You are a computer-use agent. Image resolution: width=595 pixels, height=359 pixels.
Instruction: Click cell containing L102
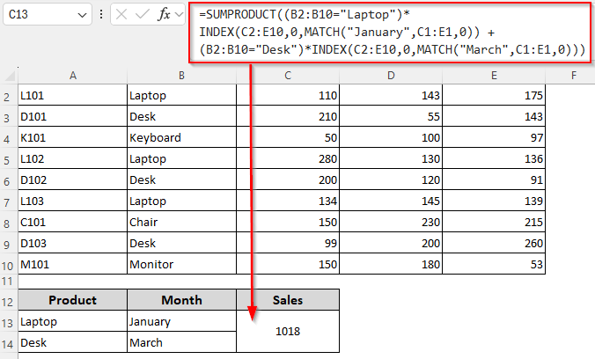[x=72, y=158]
